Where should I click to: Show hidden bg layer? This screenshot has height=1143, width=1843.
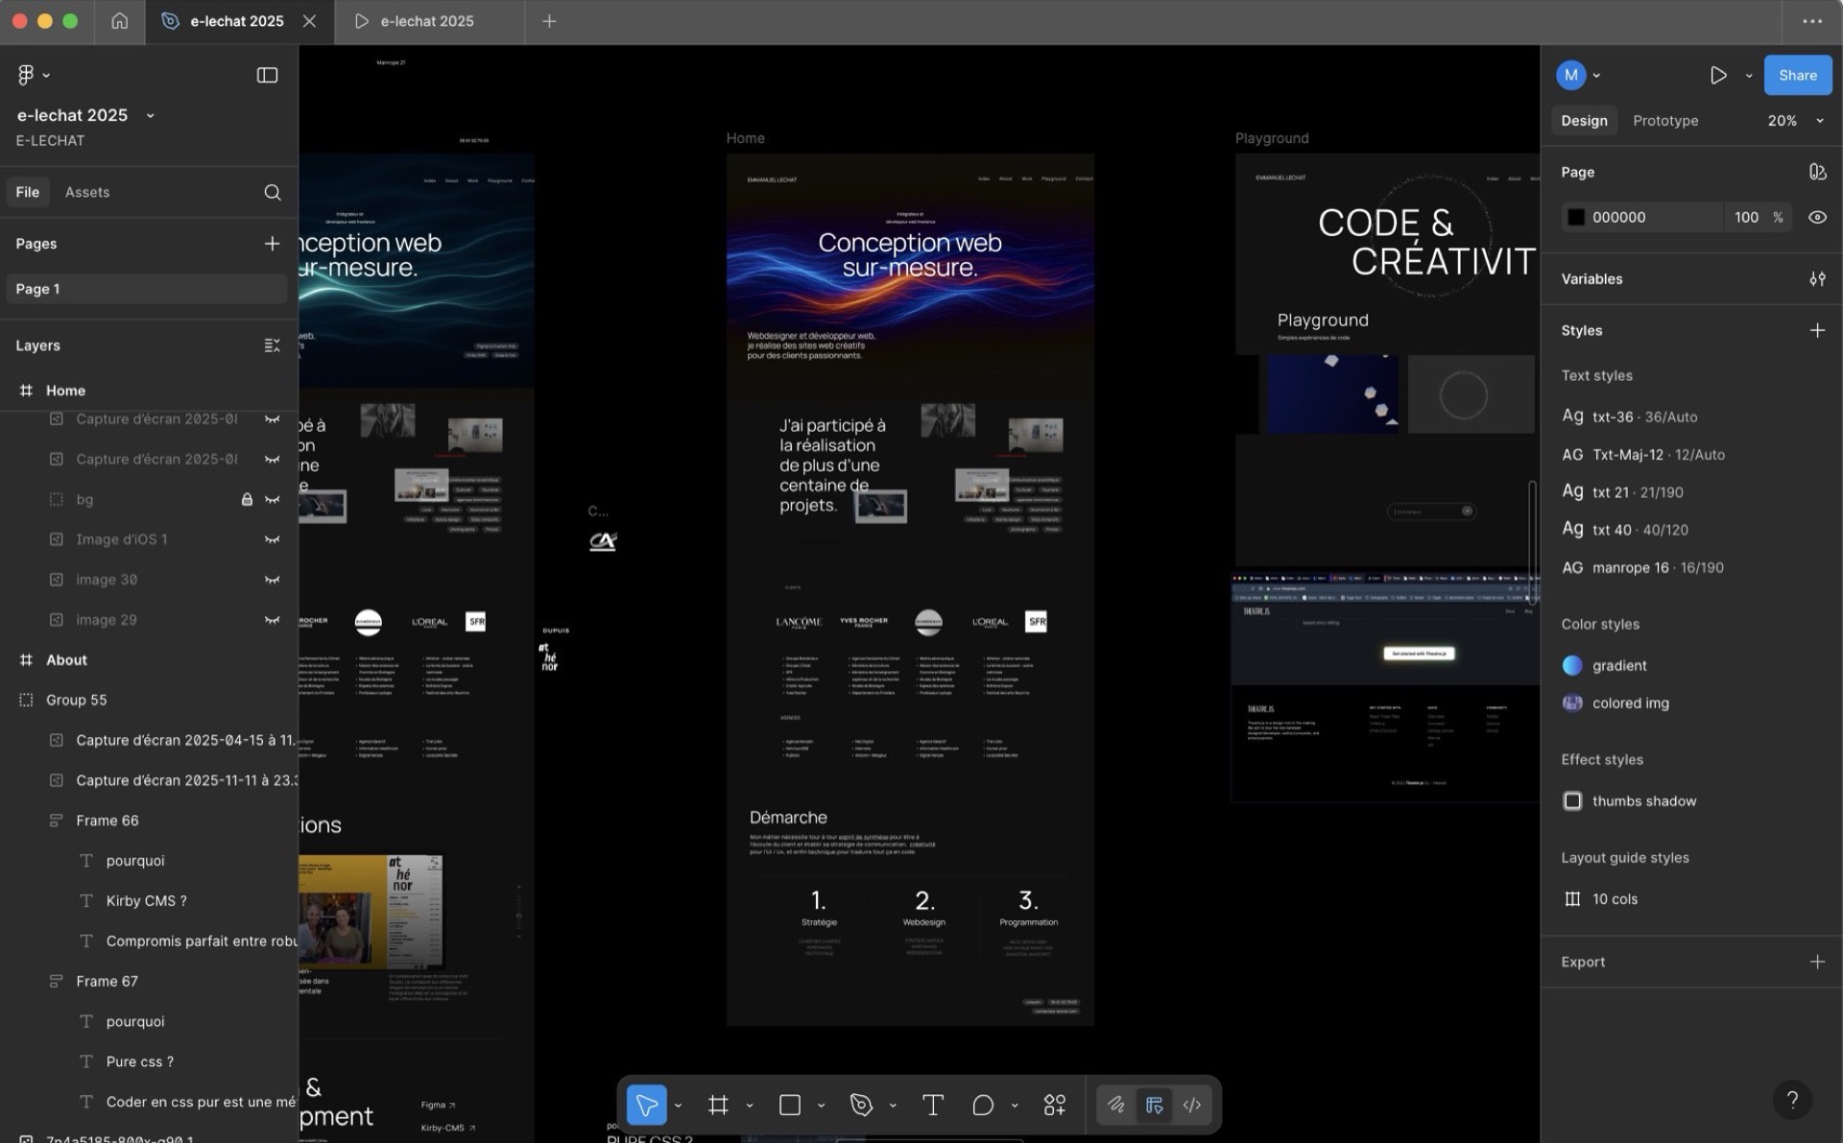(x=273, y=499)
